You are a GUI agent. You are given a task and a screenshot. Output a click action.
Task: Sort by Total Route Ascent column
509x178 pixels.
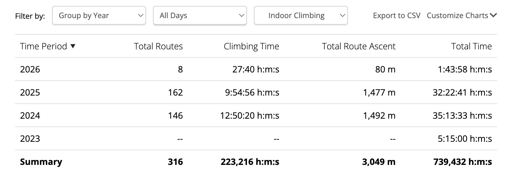coord(359,46)
